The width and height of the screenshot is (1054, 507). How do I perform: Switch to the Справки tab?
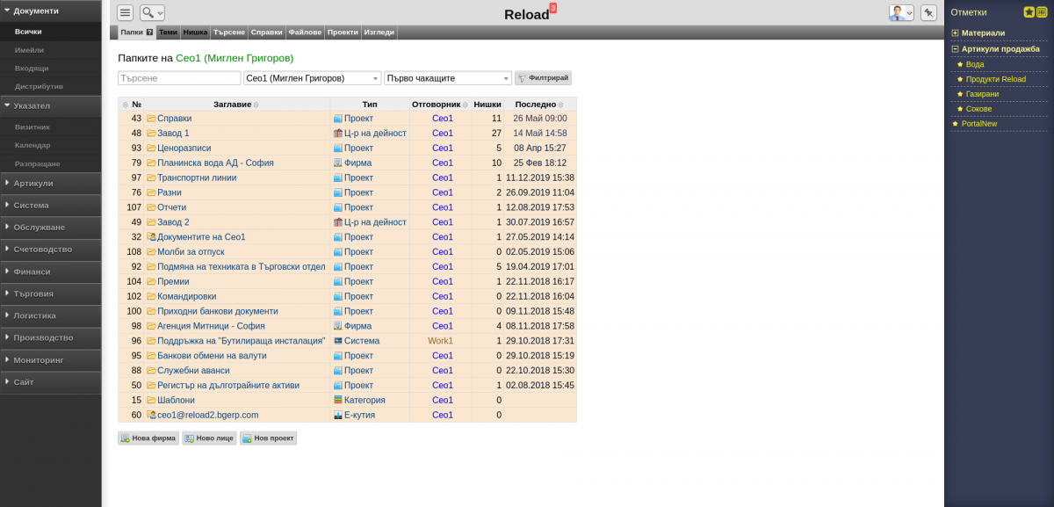tap(267, 32)
